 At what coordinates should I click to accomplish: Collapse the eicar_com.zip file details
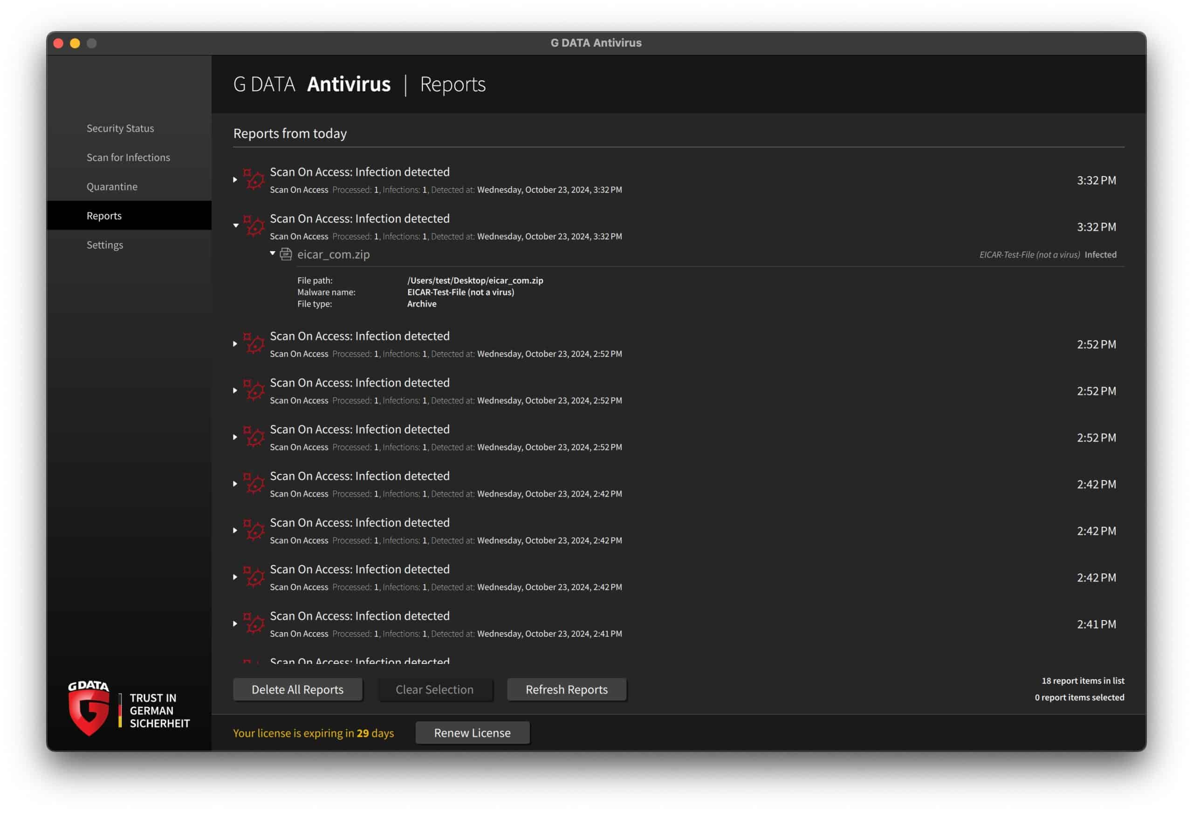click(273, 253)
